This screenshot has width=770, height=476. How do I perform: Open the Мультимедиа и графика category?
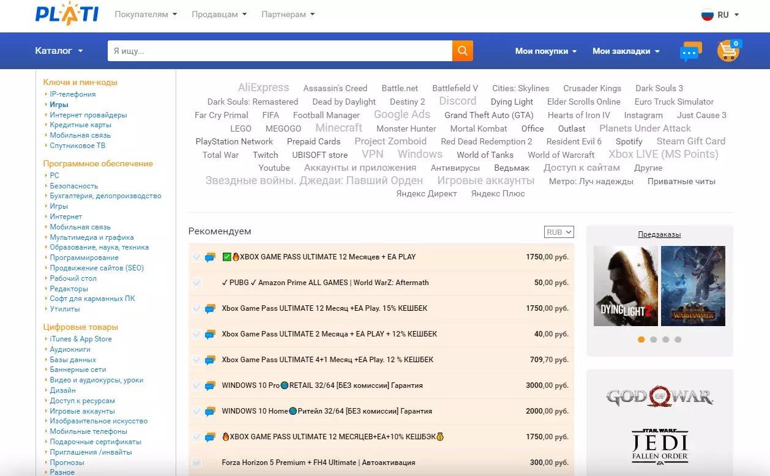coord(92,237)
